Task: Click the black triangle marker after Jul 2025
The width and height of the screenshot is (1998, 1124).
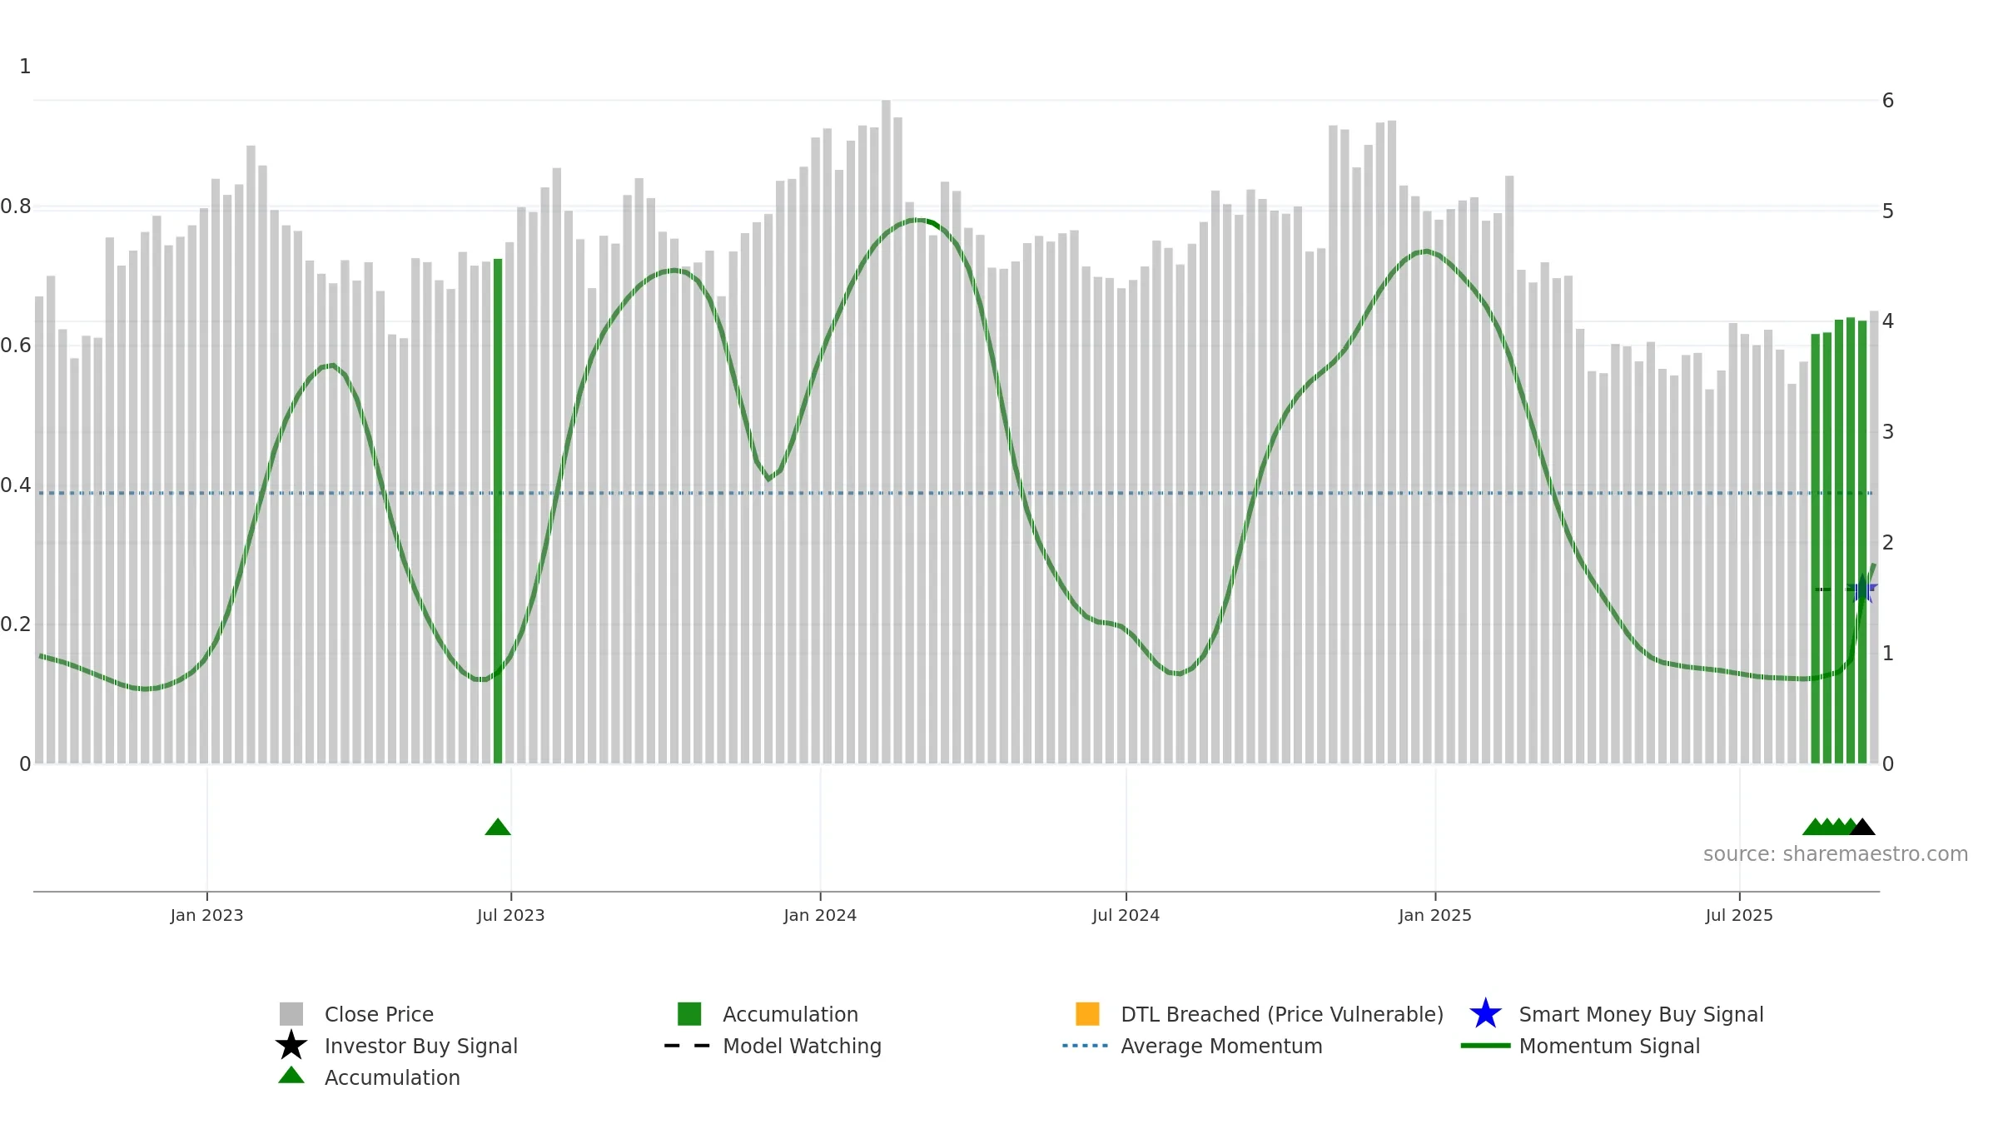Action: (x=1862, y=827)
